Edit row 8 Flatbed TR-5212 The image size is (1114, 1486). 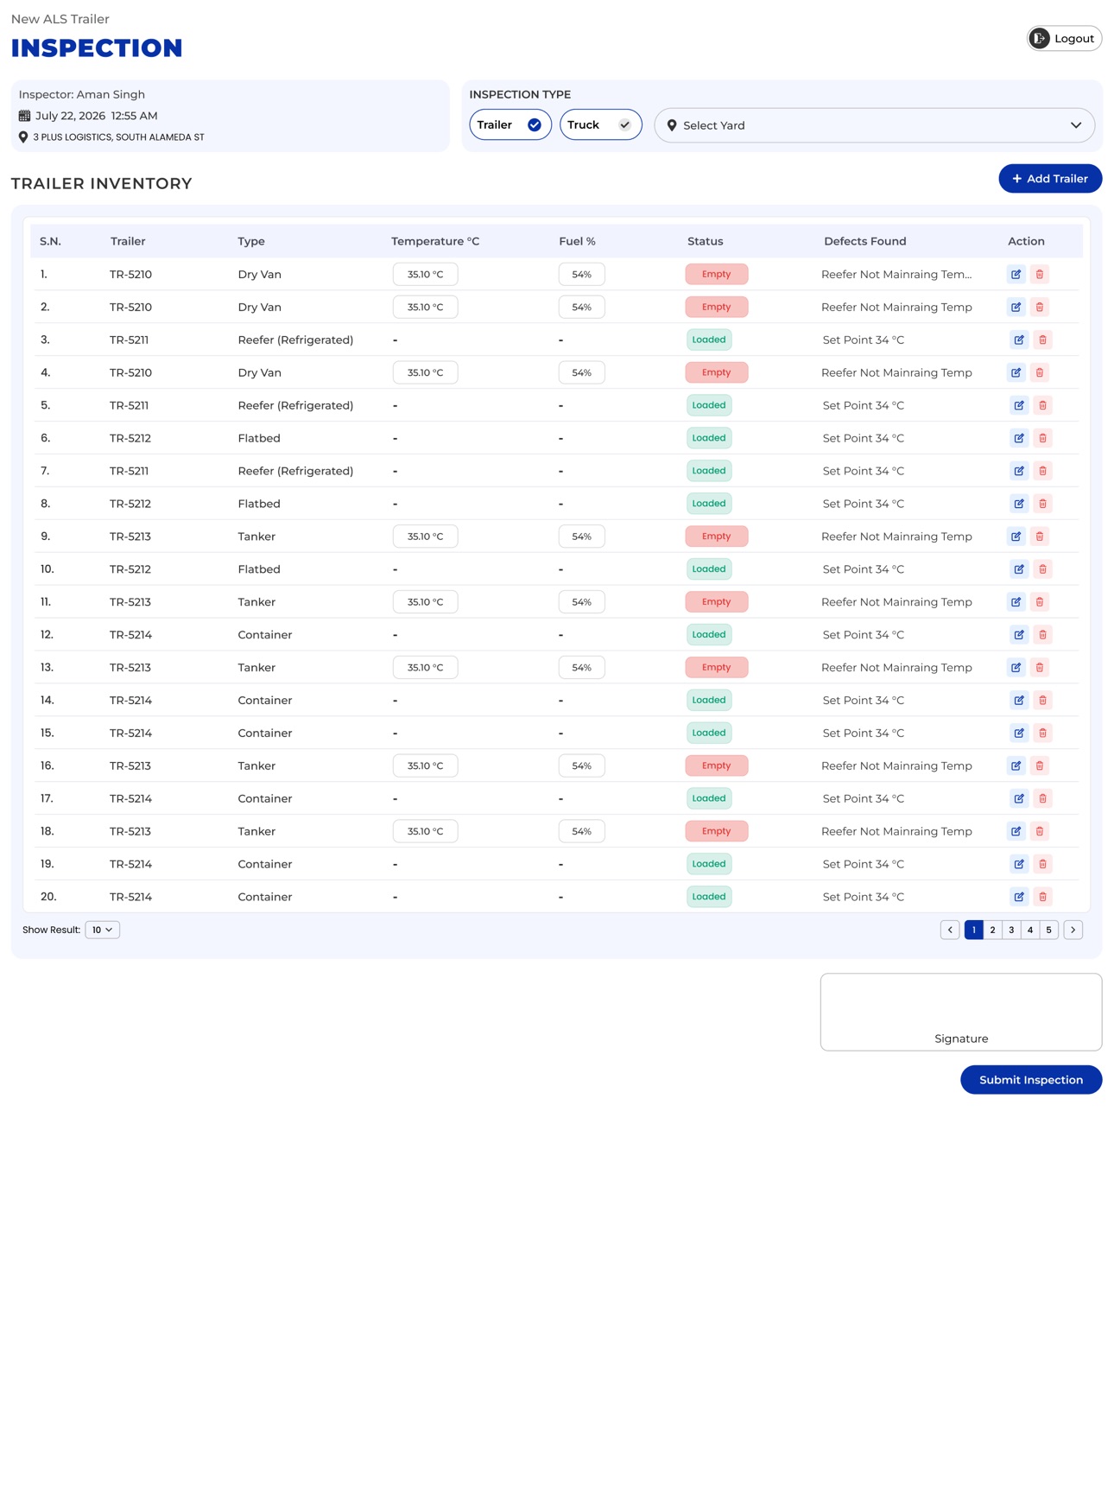point(1019,504)
